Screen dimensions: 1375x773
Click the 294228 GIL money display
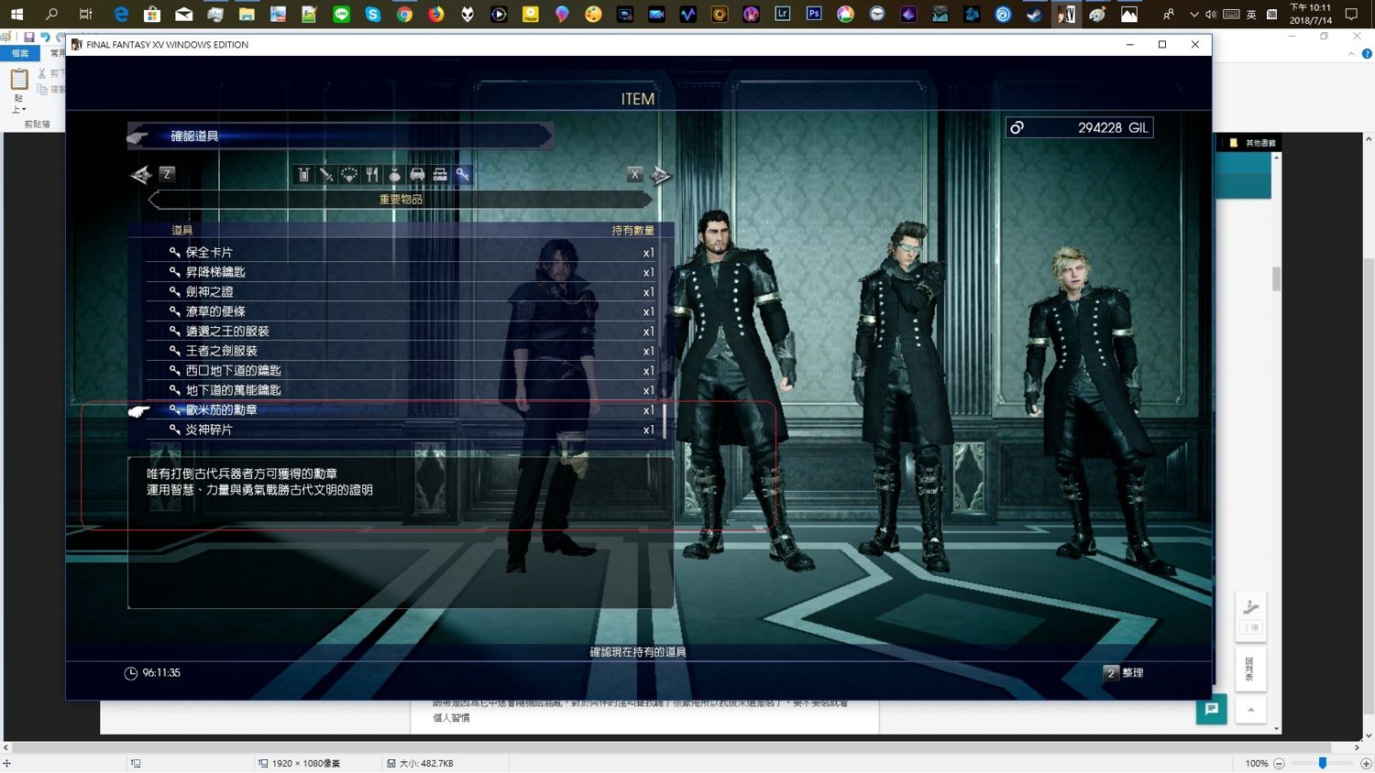click(1079, 127)
